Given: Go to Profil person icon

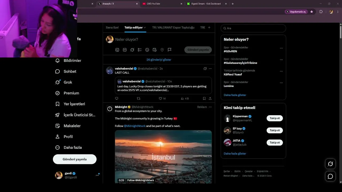Looking at the screenshot, I should pyautogui.click(x=57, y=137).
